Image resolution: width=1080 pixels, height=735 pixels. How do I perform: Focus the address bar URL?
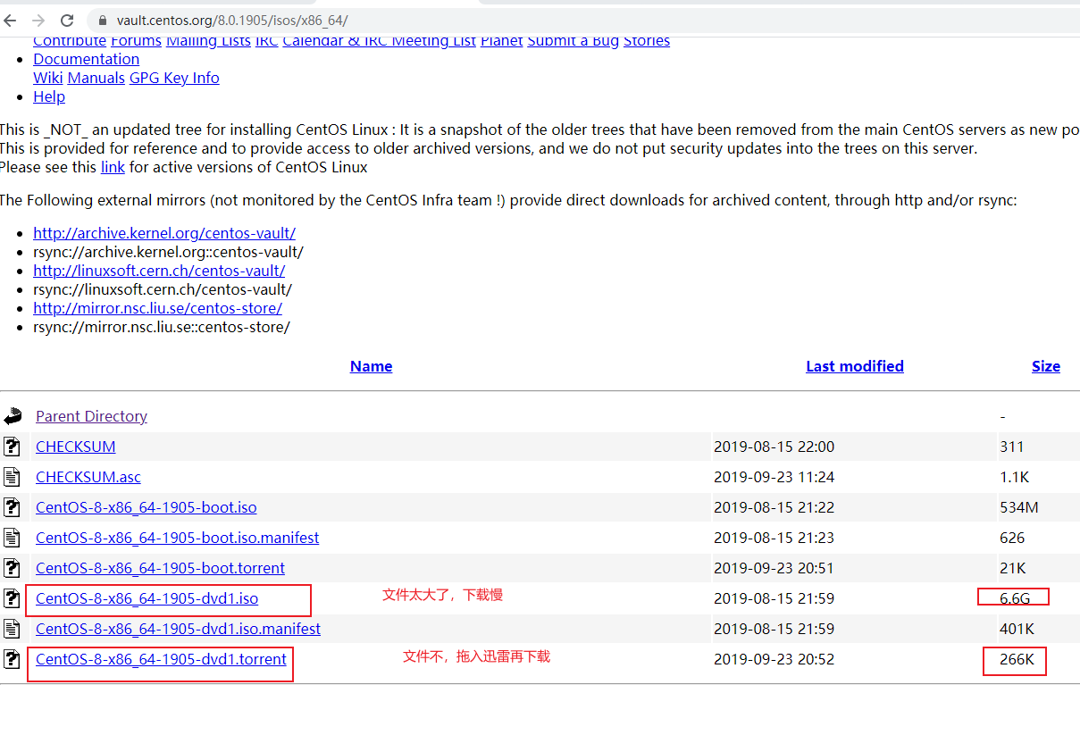coord(232,20)
